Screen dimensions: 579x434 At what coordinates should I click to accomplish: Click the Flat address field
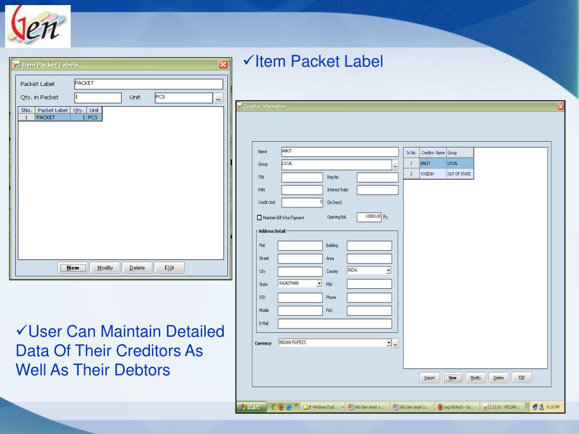300,246
